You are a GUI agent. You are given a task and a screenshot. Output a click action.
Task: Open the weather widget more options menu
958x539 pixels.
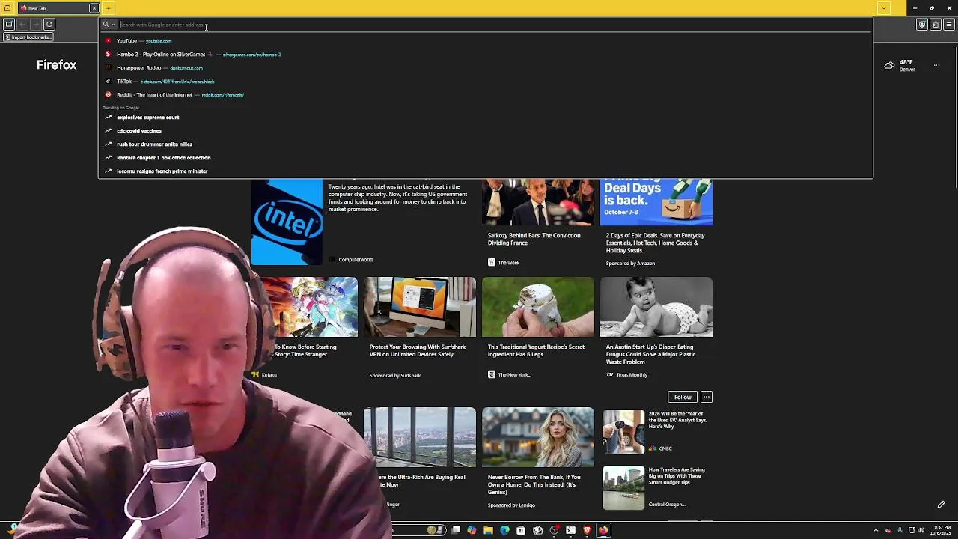(x=936, y=65)
